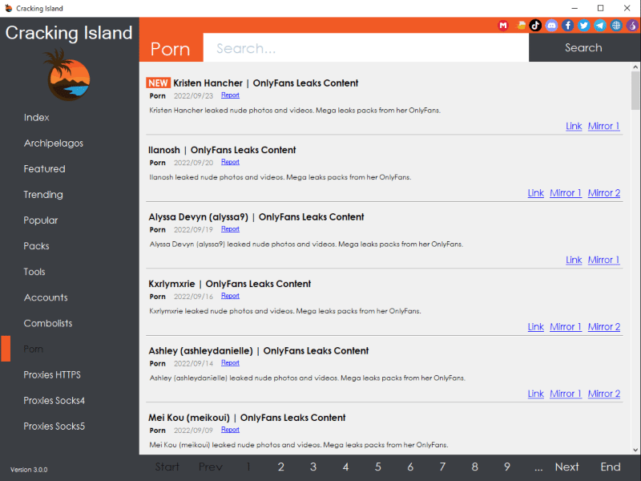Screen dimensions: 641x481
Task: Open the Packs section
Action: [x=36, y=246]
